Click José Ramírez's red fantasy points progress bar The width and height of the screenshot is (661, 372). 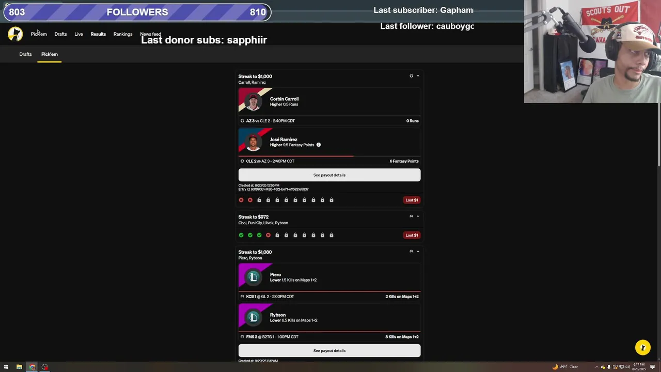click(296, 156)
